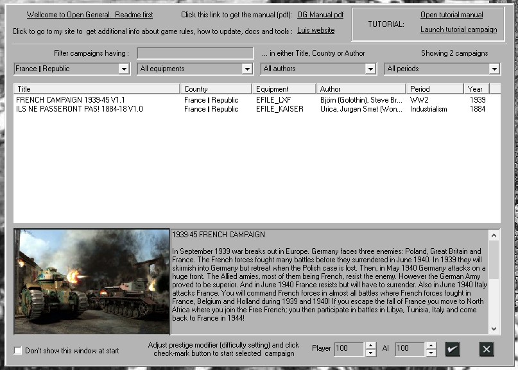Open the OG Manual pdf link
Screen dimensions: 518x370
(x=320, y=15)
